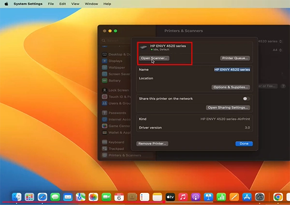This screenshot has height=205, width=290.
Task: Click Options & Supplies button
Action: [x=231, y=87]
